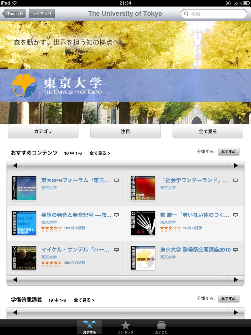Tap 東京大学 author under 駒場祭公開講座2010
Viewport: 251px width, 335px height.
(168, 257)
